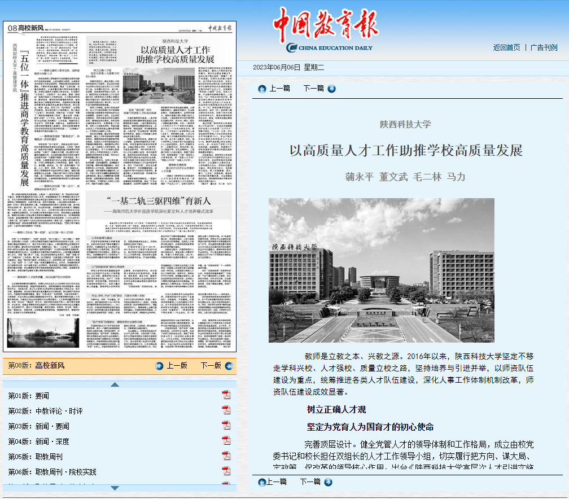Viewport: 569px width, 499px height.
Task: Click the next page (下一版) arrow icon
Action: pyautogui.click(x=227, y=366)
